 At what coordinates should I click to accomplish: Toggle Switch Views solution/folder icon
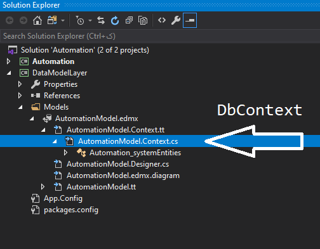coord(52,20)
